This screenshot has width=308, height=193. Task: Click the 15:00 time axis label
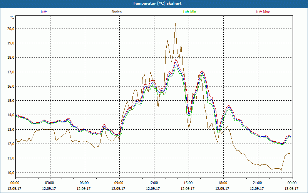tap(189, 183)
